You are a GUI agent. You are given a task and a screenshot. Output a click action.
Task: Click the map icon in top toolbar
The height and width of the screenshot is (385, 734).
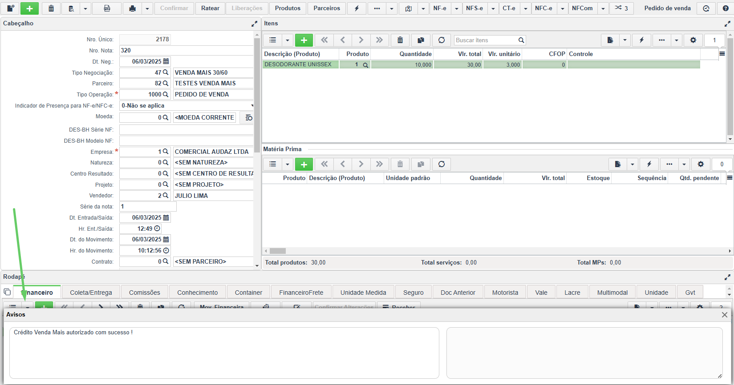tap(408, 8)
